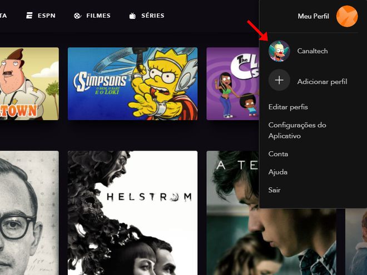Click the Meu Perfil label
Viewport: 367px width, 275px height.
click(x=313, y=16)
